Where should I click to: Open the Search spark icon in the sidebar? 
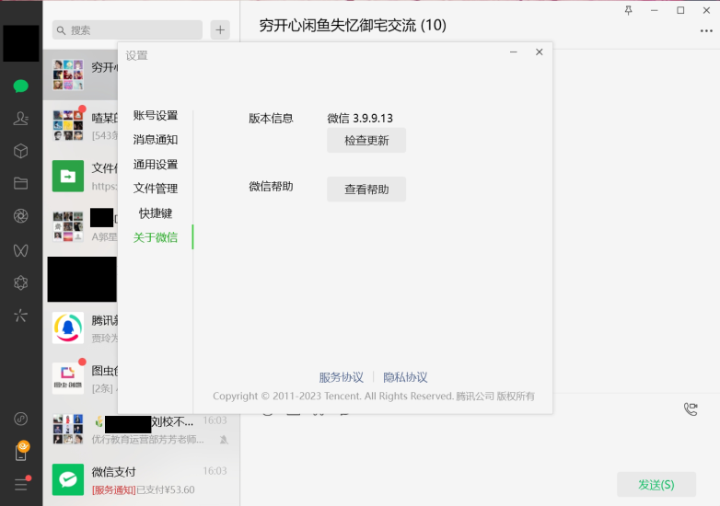coord(20,316)
